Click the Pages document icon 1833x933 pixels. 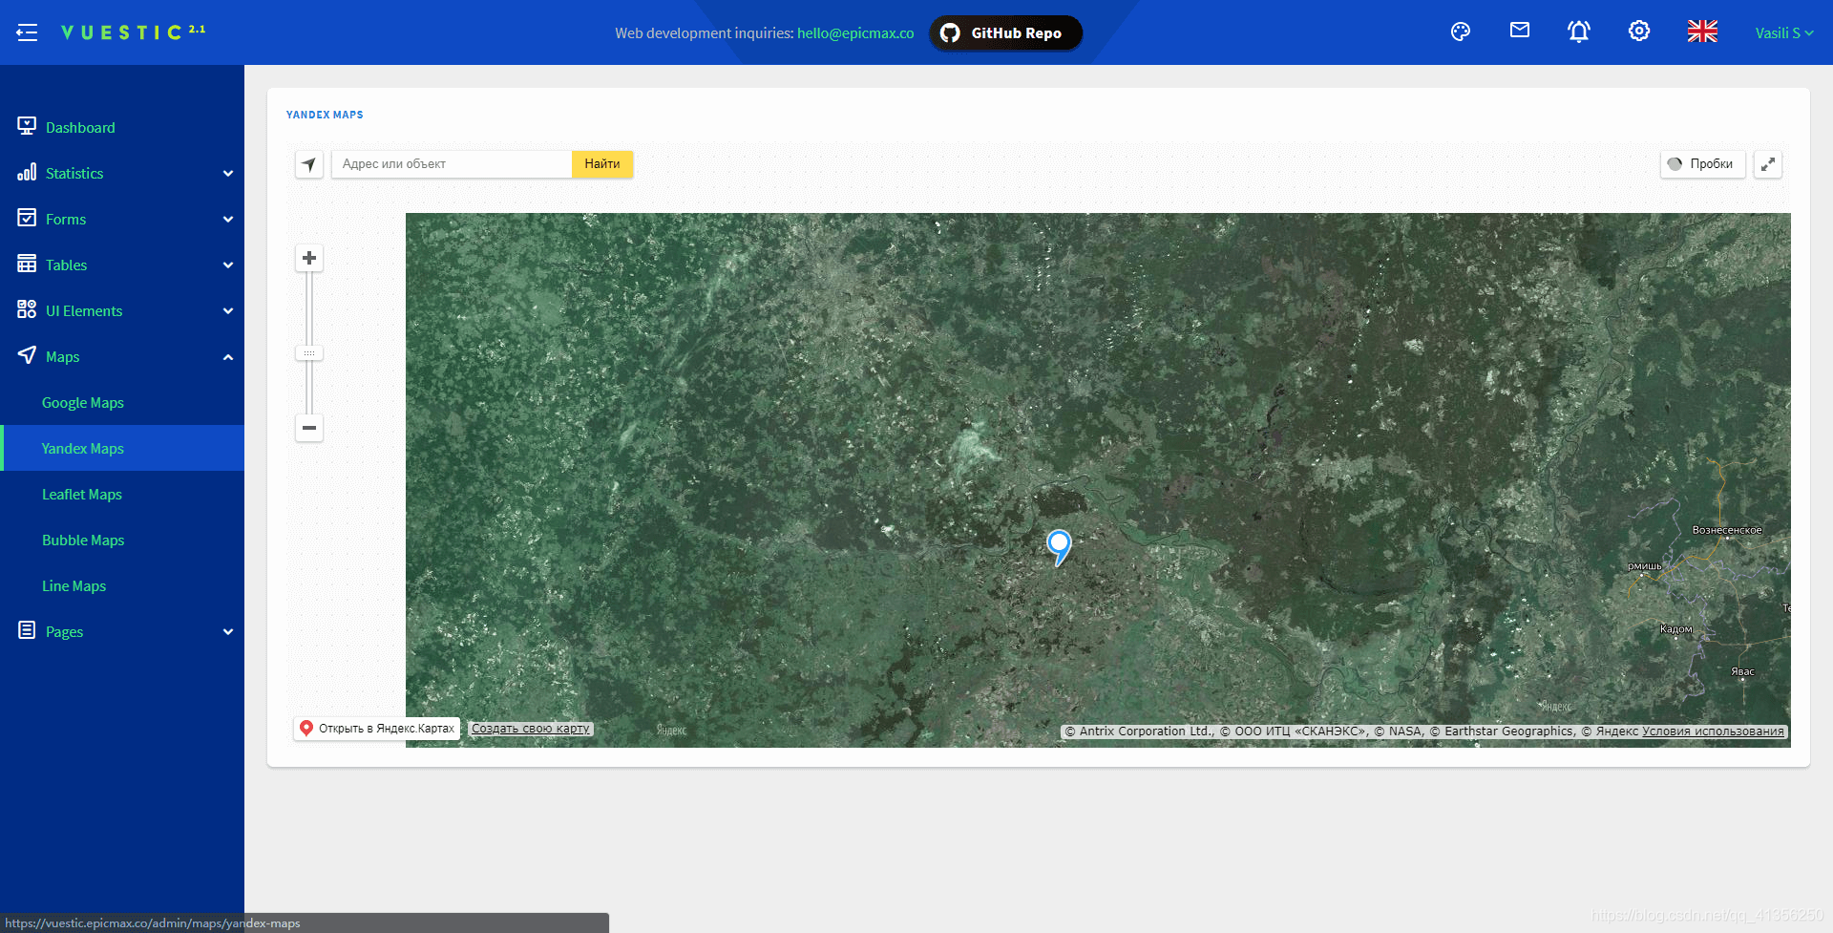pos(27,630)
